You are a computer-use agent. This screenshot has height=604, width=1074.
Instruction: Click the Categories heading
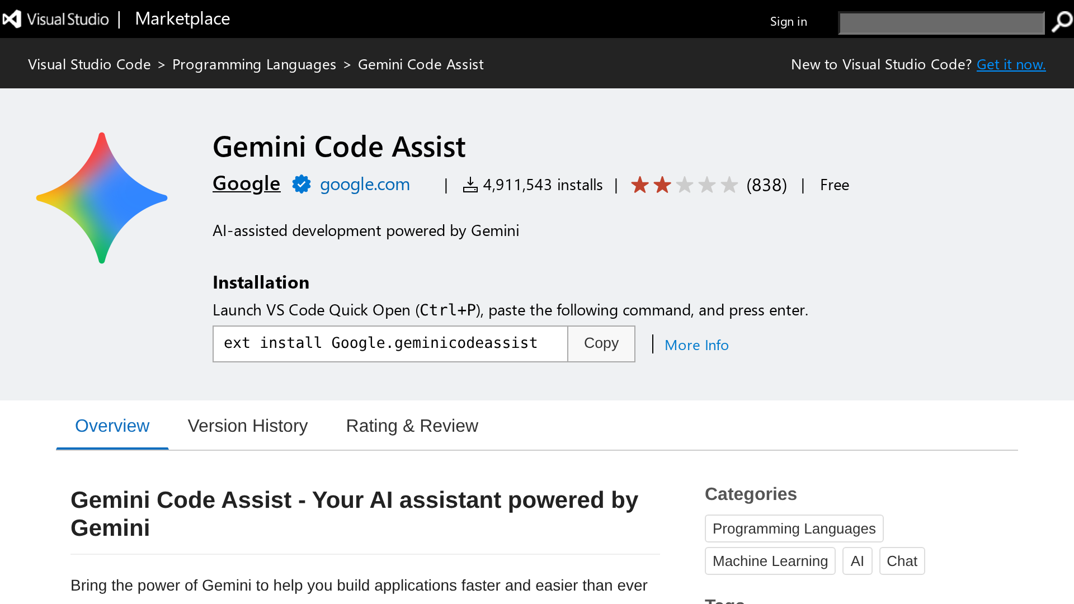tap(751, 494)
